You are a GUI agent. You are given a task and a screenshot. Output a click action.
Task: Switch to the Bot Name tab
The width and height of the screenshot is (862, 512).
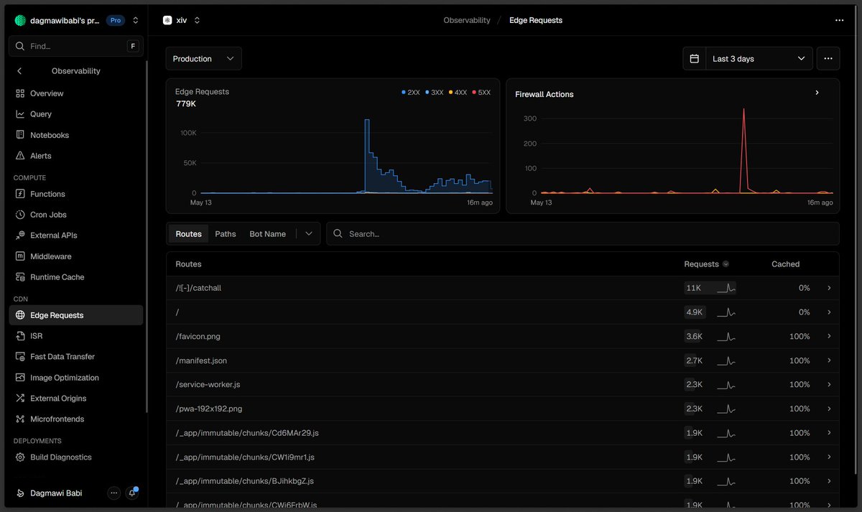coord(268,234)
